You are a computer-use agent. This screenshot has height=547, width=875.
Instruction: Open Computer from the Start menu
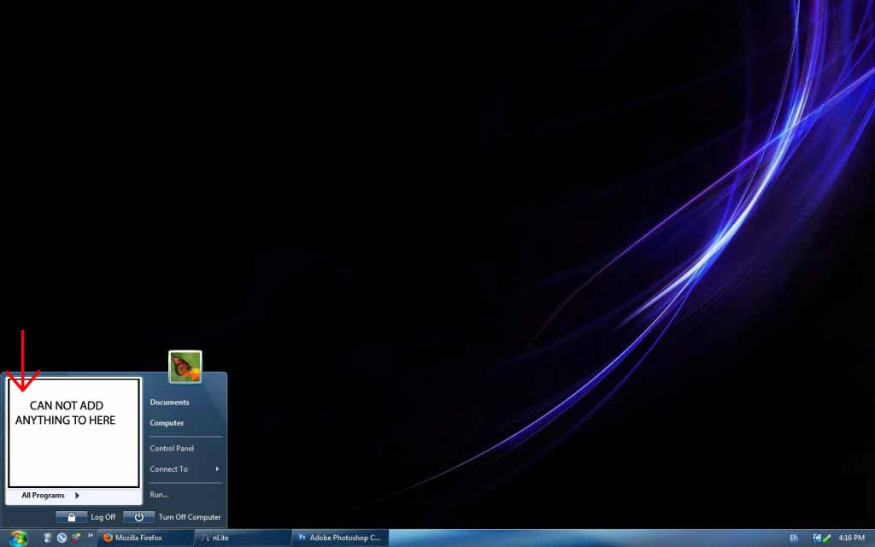(x=167, y=423)
